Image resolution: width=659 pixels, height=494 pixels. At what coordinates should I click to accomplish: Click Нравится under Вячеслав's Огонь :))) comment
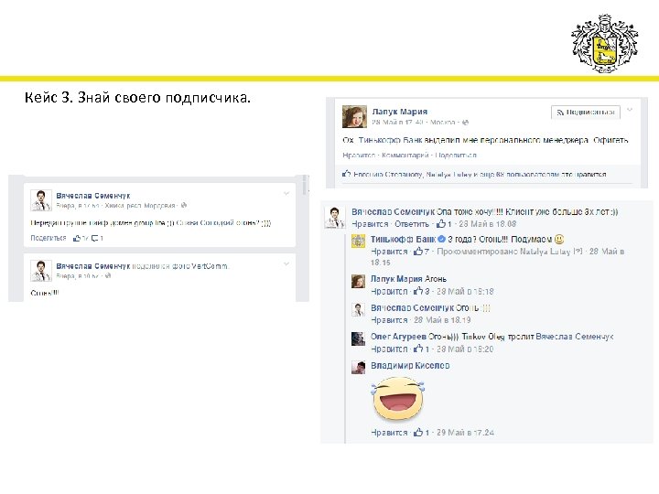coord(389,320)
